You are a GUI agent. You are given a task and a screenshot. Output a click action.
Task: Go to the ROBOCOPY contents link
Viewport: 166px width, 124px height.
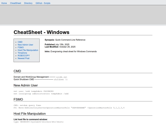tap(24, 55)
